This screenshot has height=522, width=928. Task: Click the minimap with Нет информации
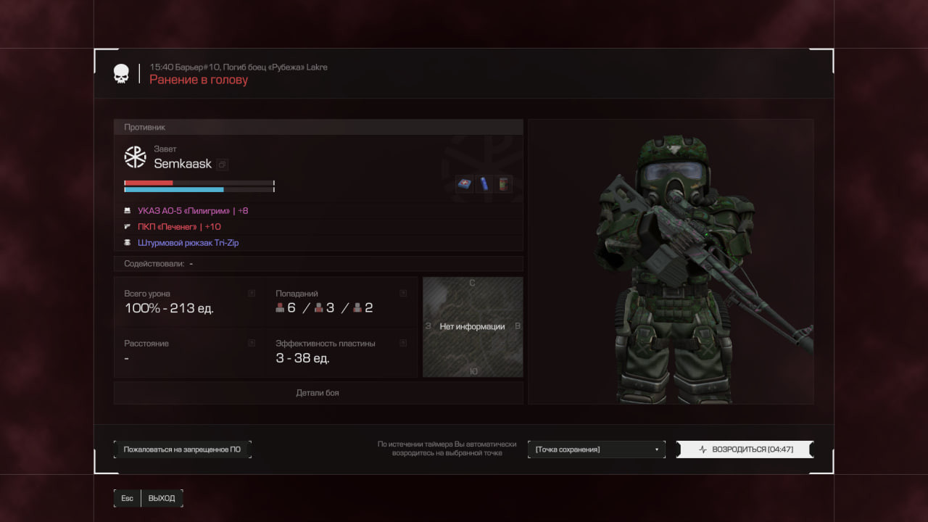pyautogui.click(x=473, y=327)
